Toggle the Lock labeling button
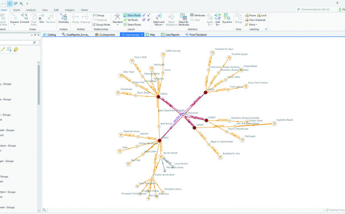Viewport: 345px width, 214px height. tap(262, 16)
